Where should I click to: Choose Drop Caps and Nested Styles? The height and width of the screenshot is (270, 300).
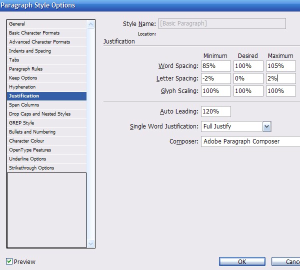pos(39,114)
